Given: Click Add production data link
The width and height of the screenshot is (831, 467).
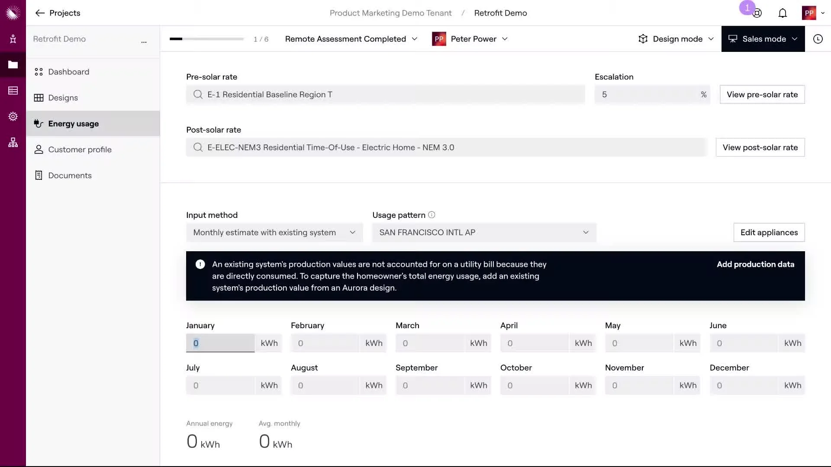Looking at the screenshot, I should [x=755, y=264].
